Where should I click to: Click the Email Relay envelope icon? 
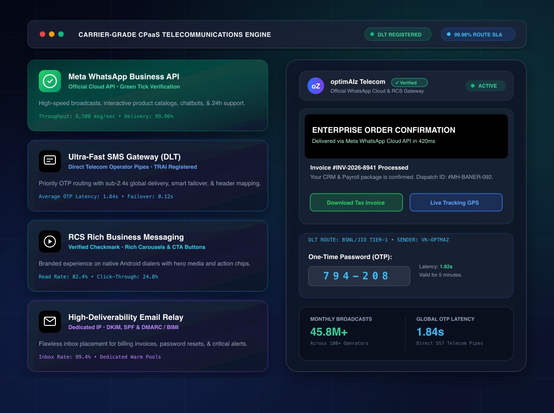pos(50,322)
